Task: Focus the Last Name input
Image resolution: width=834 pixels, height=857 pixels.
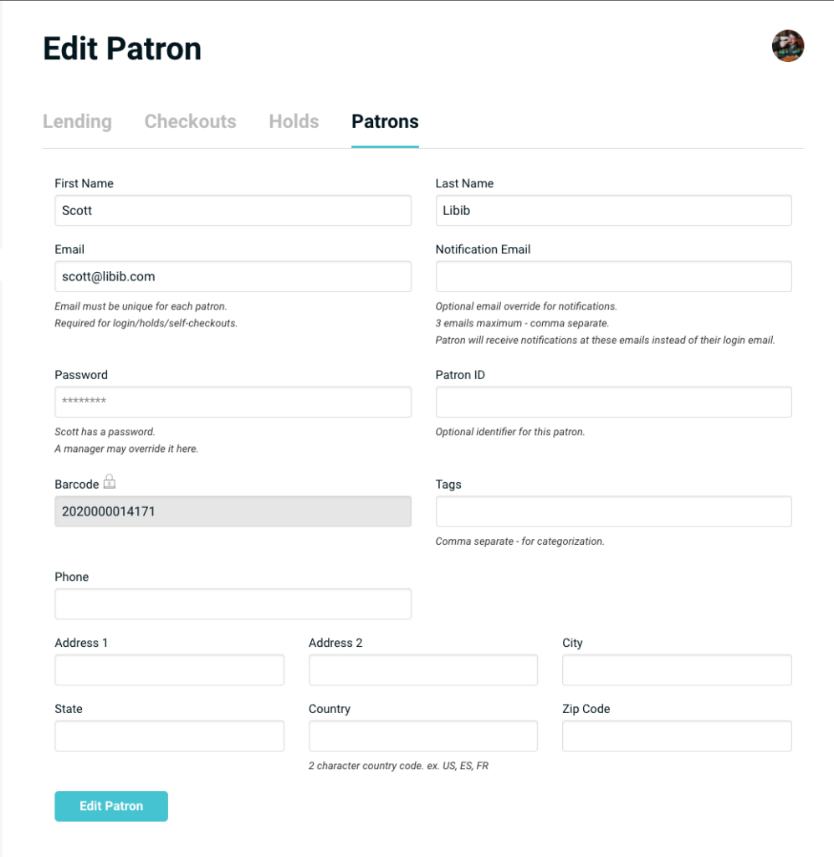Action: pyautogui.click(x=613, y=210)
